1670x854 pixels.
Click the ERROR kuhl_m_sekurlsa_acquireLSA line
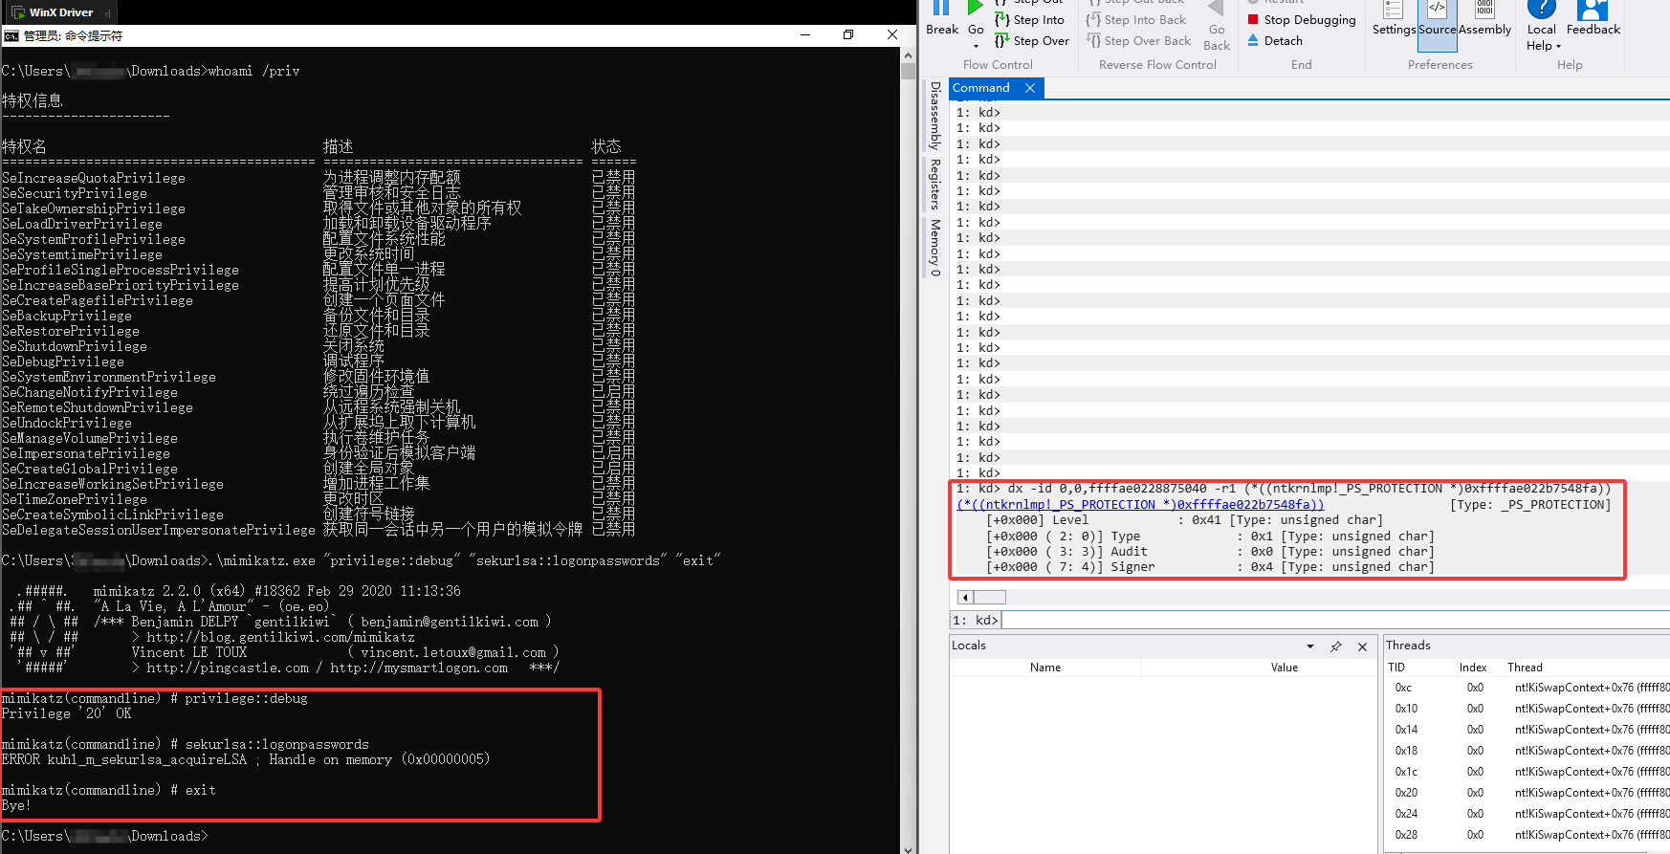[246, 759]
